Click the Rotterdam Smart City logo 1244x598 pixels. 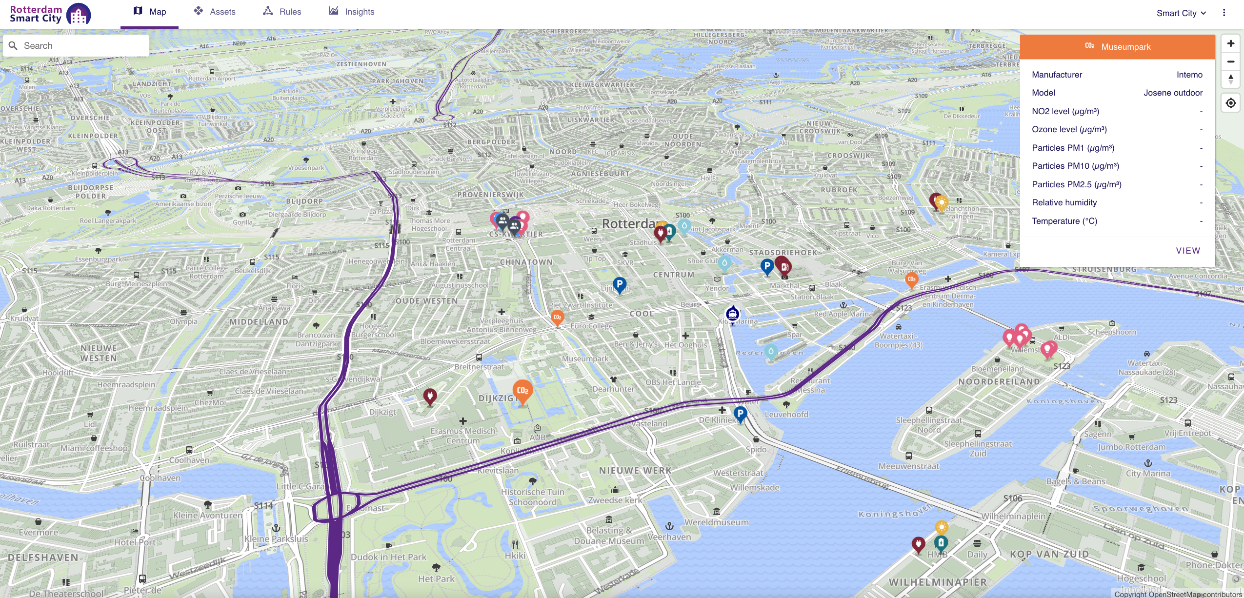pos(49,13)
